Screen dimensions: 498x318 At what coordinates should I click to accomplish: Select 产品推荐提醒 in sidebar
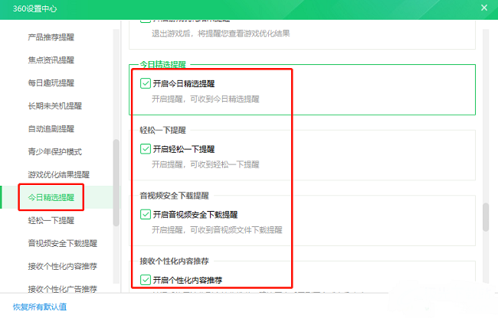pos(51,37)
